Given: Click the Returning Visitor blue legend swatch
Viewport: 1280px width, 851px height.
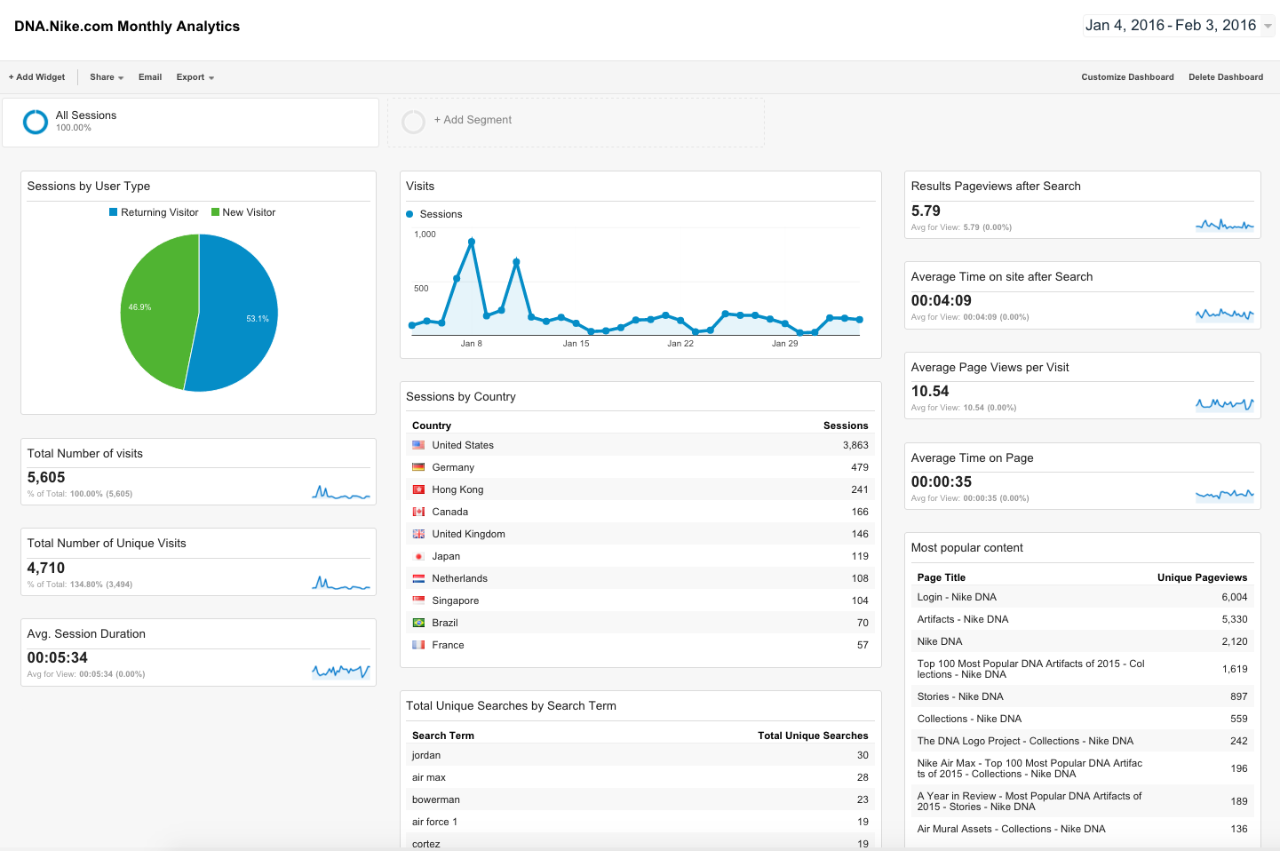Looking at the screenshot, I should coord(114,212).
